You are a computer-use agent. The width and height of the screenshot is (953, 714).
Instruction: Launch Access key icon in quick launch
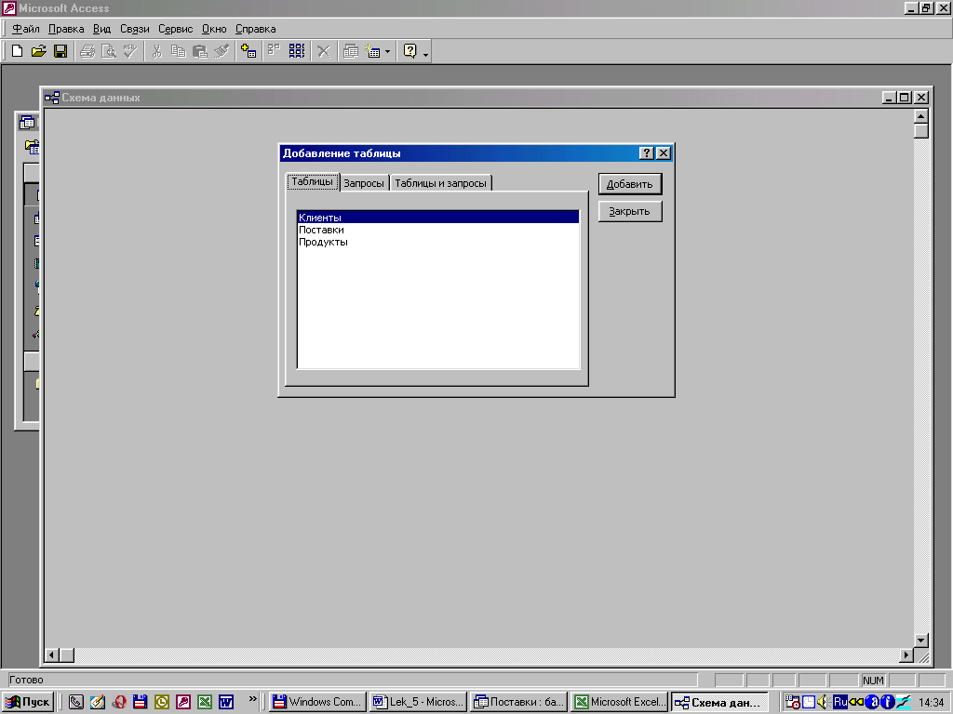183,702
